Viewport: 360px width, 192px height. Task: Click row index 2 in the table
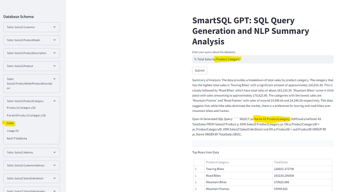(x=199, y=182)
